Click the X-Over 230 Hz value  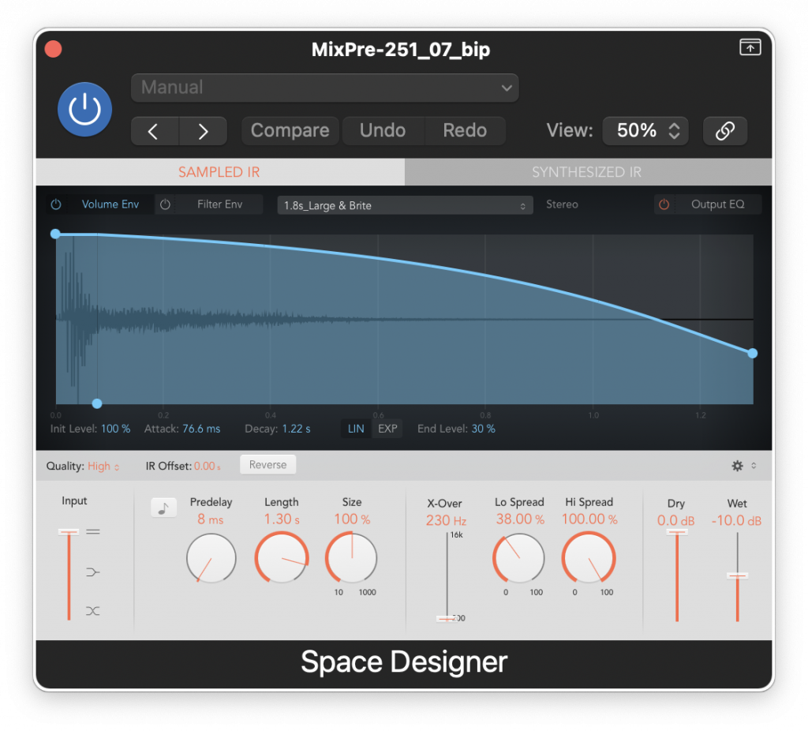click(447, 521)
